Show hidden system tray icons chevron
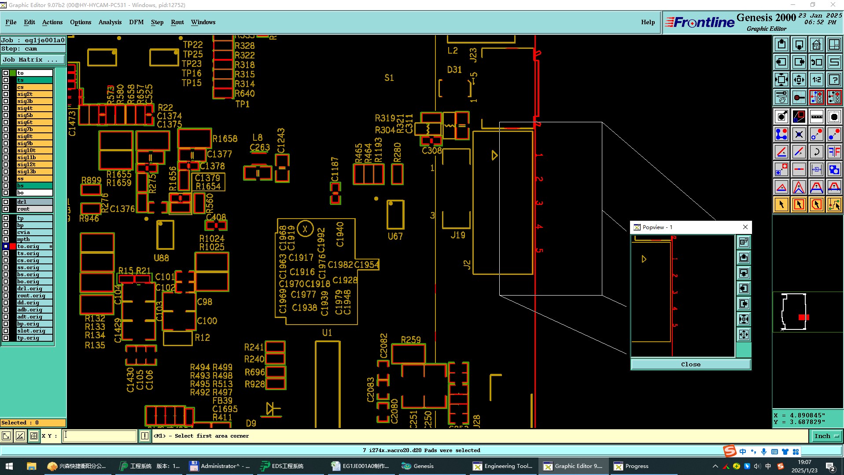 pyautogui.click(x=715, y=466)
